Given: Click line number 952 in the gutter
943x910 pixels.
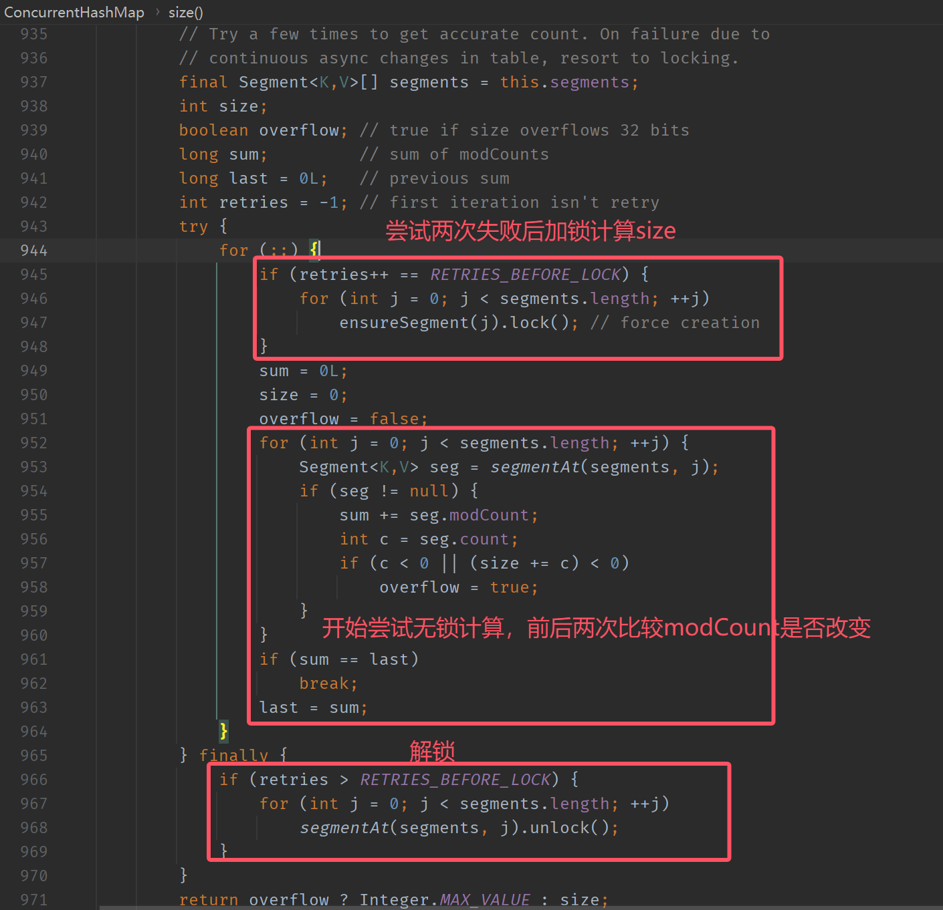Looking at the screenshot, I should click(x=34, y=443).
